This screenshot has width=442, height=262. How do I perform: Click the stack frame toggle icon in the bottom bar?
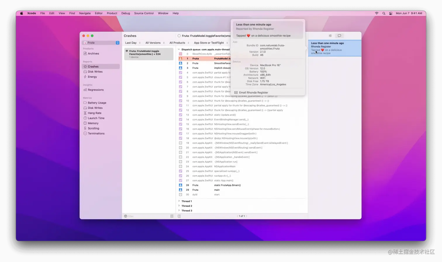[179, 216]
